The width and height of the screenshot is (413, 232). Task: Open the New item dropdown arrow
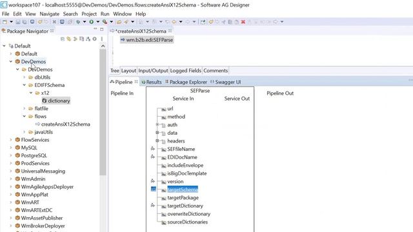click(11, 22)
